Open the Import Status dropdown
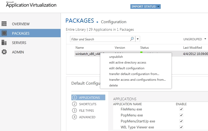This screenshot has width=208, height=131. coord(145,7)
